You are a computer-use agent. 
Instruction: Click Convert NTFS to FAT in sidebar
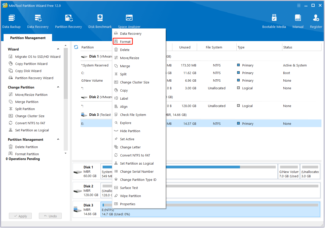[x=30, y=123]
